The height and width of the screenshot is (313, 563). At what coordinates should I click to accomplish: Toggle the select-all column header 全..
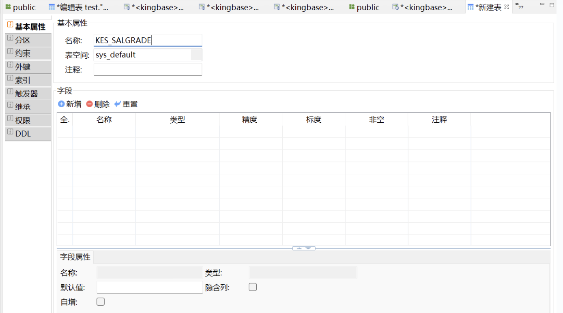click(65, 120)
